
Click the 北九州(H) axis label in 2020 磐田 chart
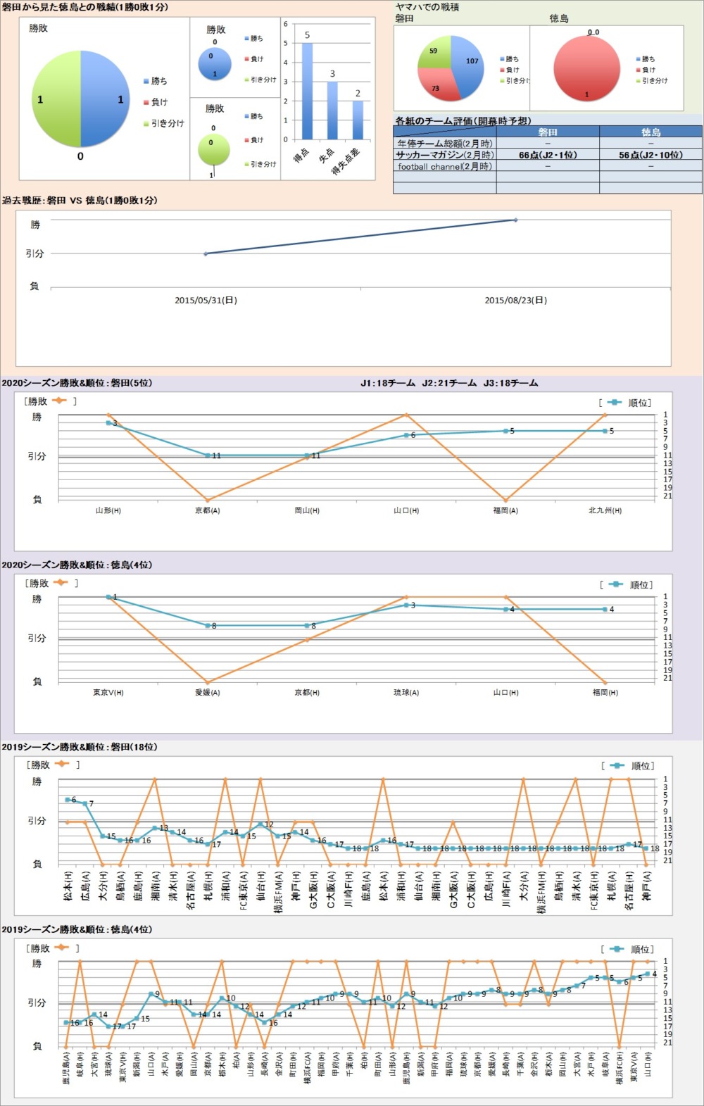pyautogui.click(x=605, y=510)
